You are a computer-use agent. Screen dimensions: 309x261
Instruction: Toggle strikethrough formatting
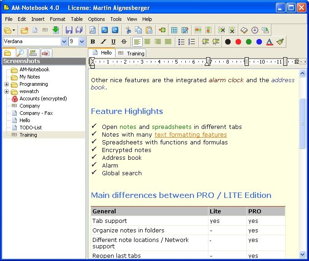click(124, 42)
